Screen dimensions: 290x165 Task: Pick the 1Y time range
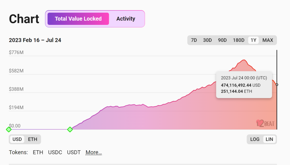click(x=253, y=40)
